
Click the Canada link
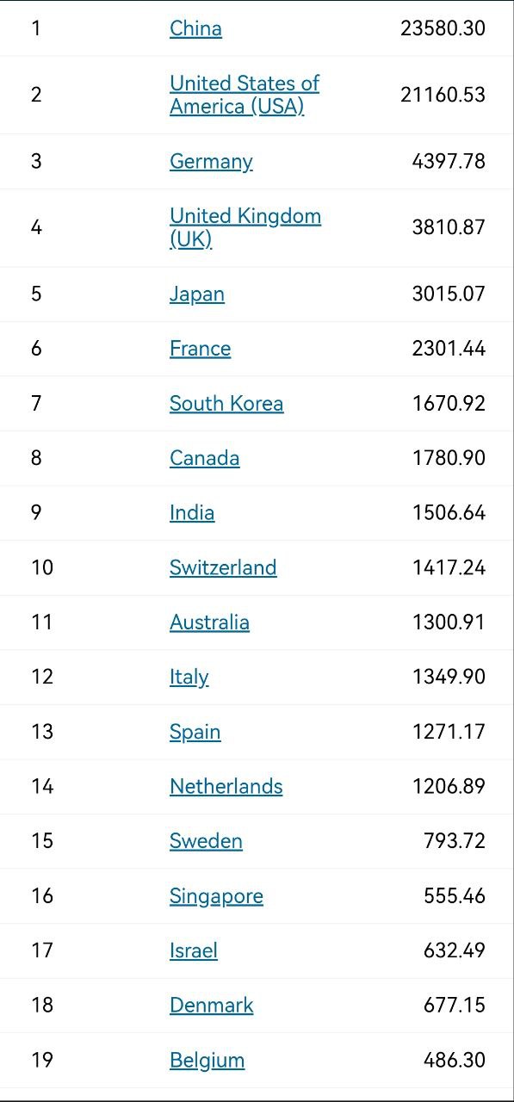(204, 458)
